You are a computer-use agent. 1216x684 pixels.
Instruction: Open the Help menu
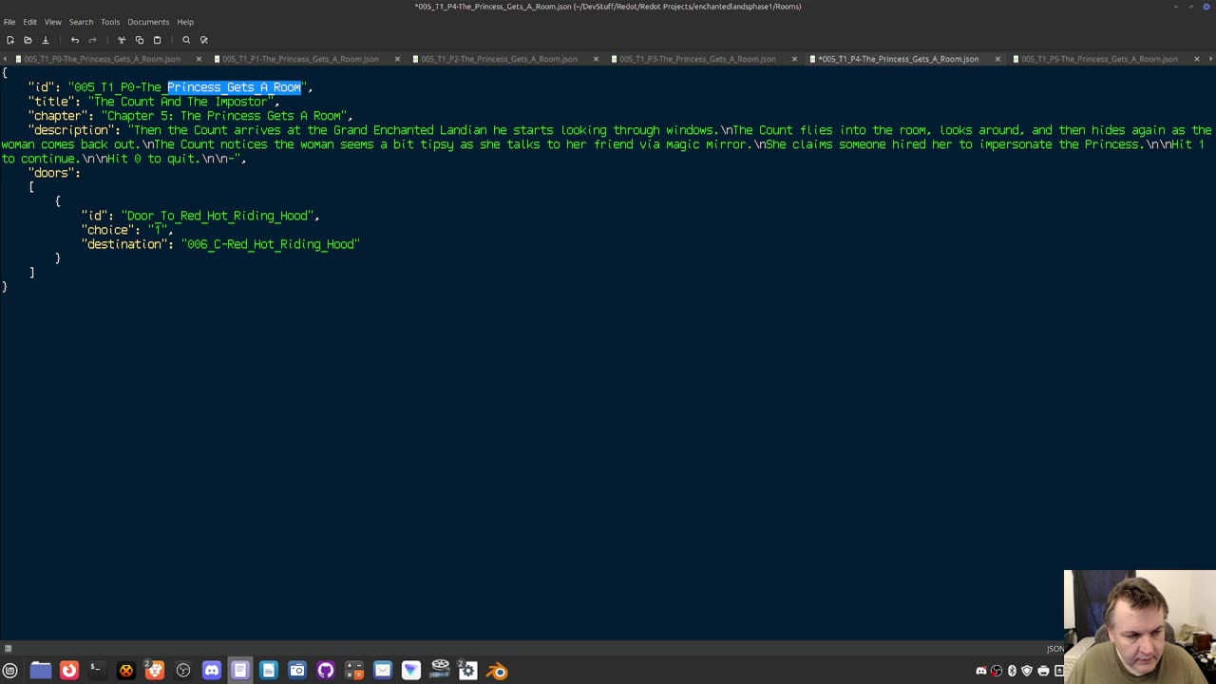click(x=185, y=22)
